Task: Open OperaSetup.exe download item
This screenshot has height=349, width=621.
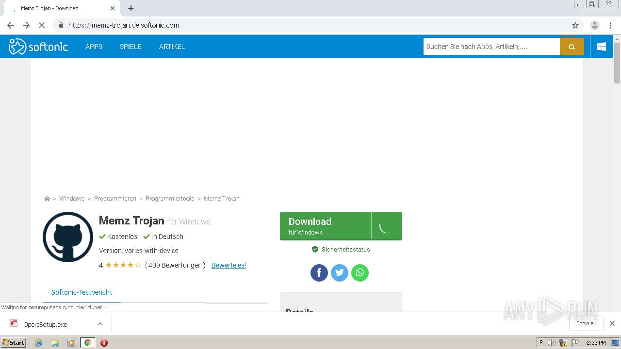Action: coord(45,324)
